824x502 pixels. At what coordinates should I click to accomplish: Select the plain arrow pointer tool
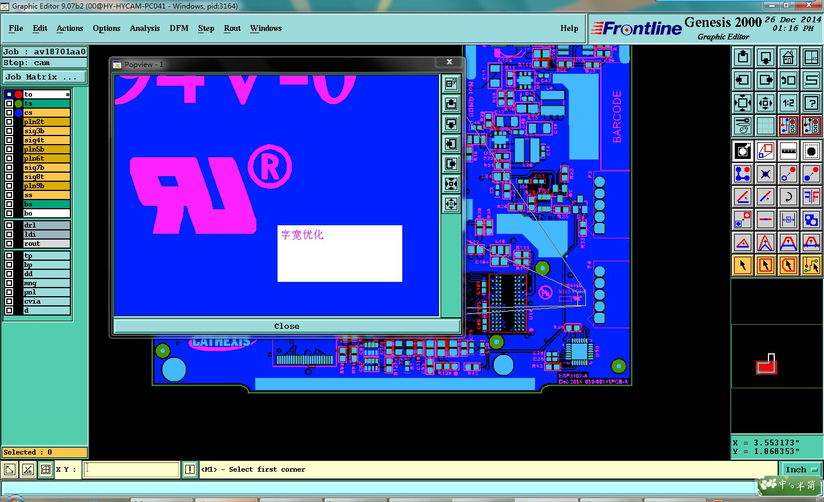point(743,265)
